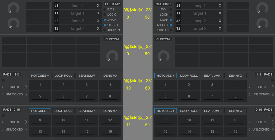The height and width of the screenshot is (140, 275).
Task: Click the X beside Target 2 on right deck
Action: pyautogui.click(x=220, y=29)
